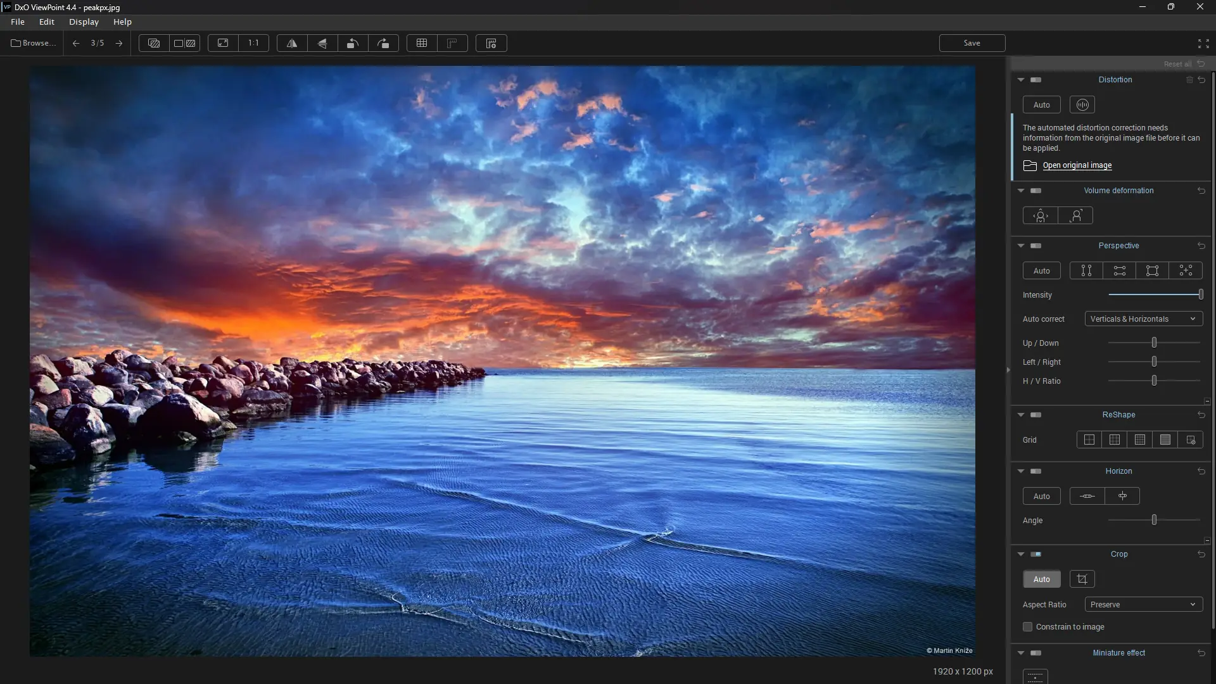The image size is (1216, 684).
Task: Collapse the Perspective panel section
Action: point(1021,246)
